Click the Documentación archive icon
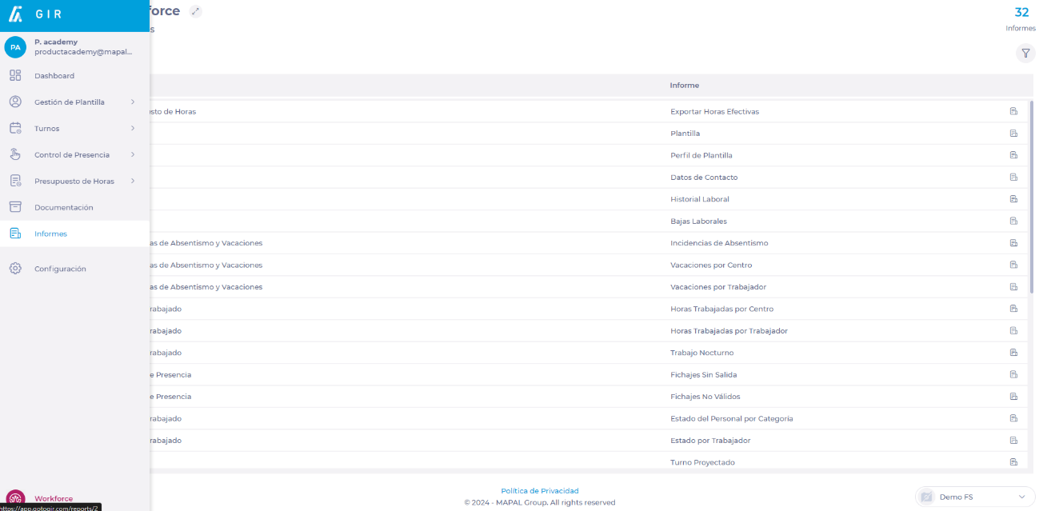Viewport: 1039px width, 511px height. click(x=15, y=207)
